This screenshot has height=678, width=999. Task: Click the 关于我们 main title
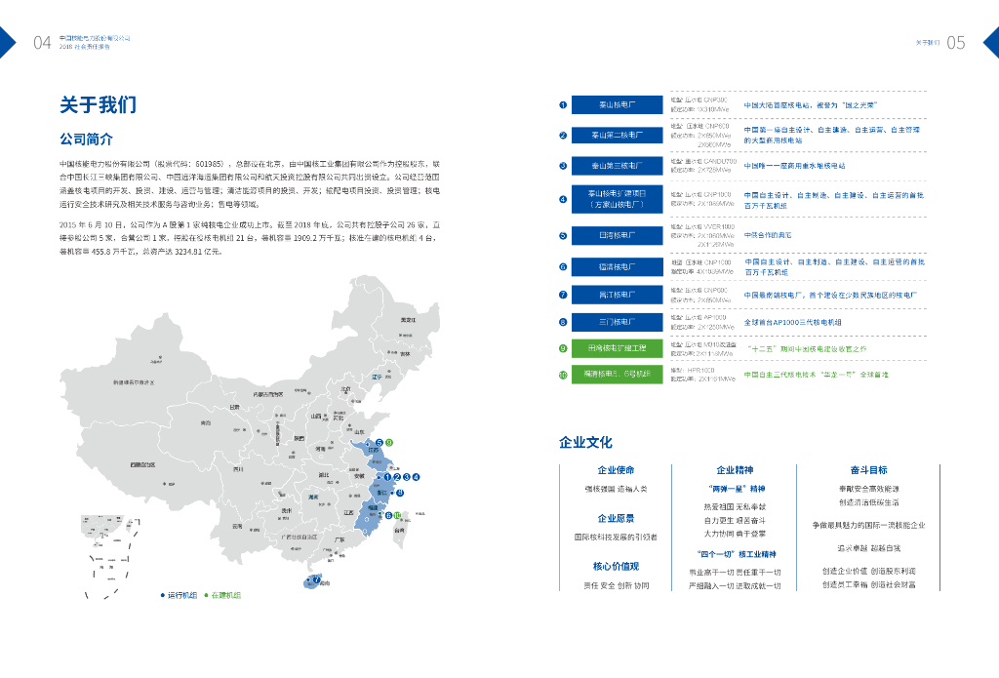pyautogui.click(x=98, y=105)
